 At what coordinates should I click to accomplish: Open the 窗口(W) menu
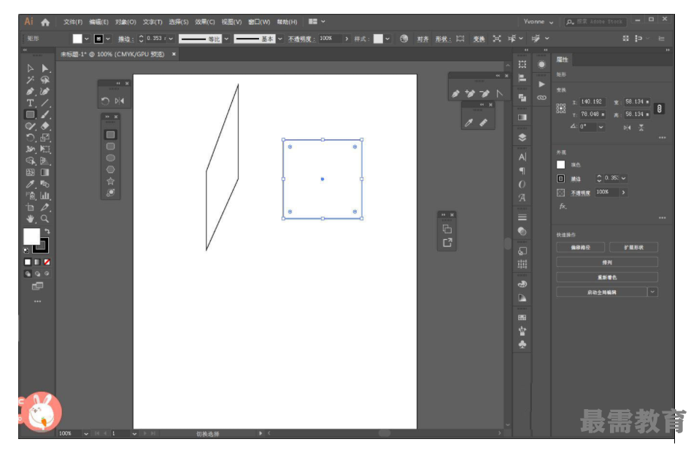(259, 22)
